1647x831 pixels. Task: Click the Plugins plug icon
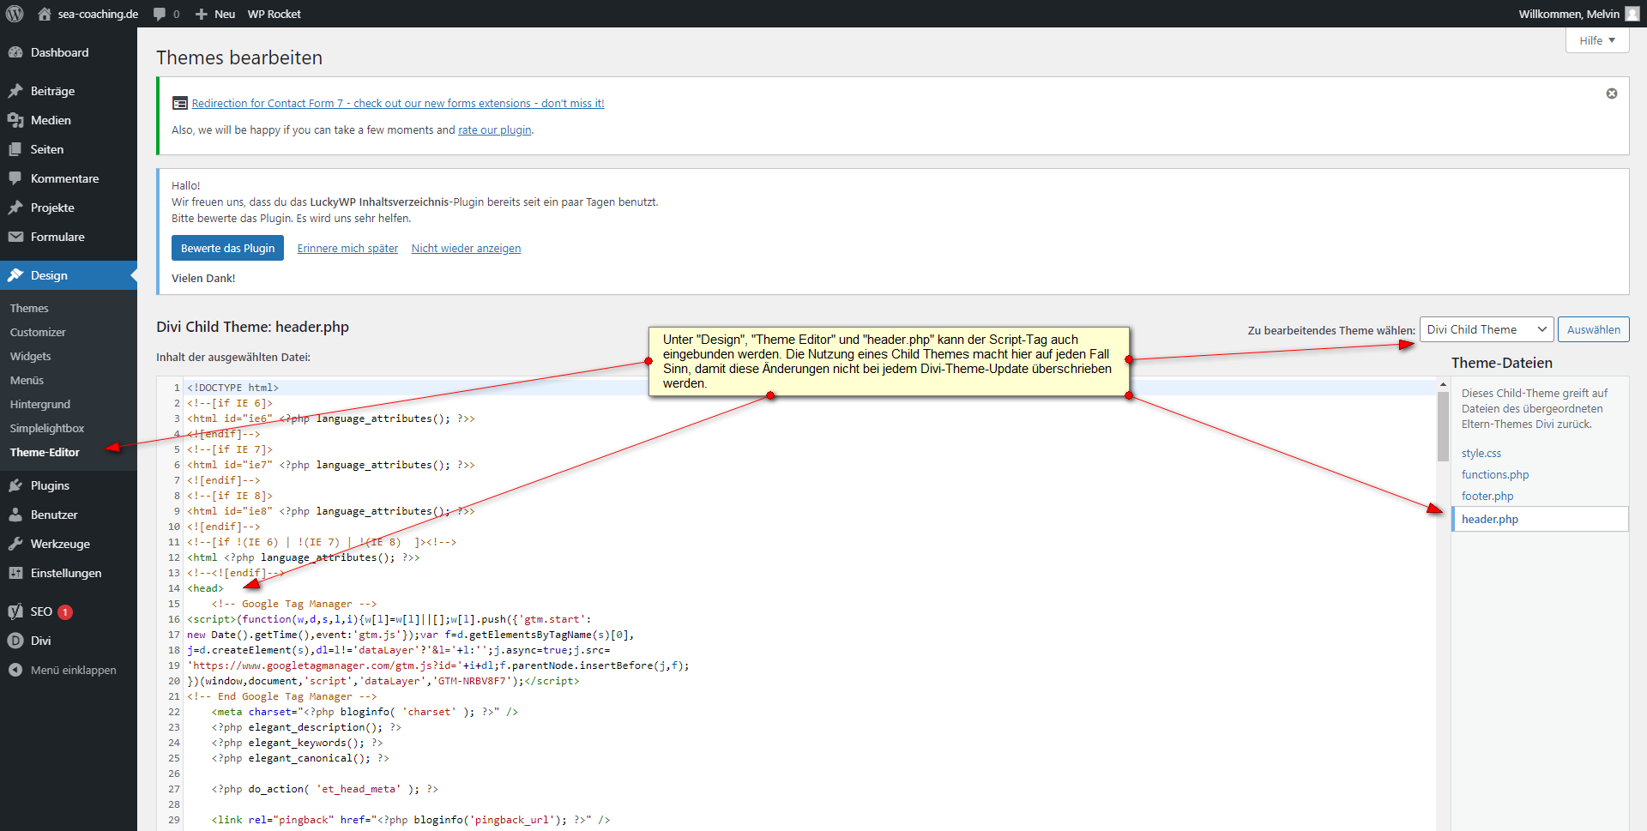[x=15, y=485]
